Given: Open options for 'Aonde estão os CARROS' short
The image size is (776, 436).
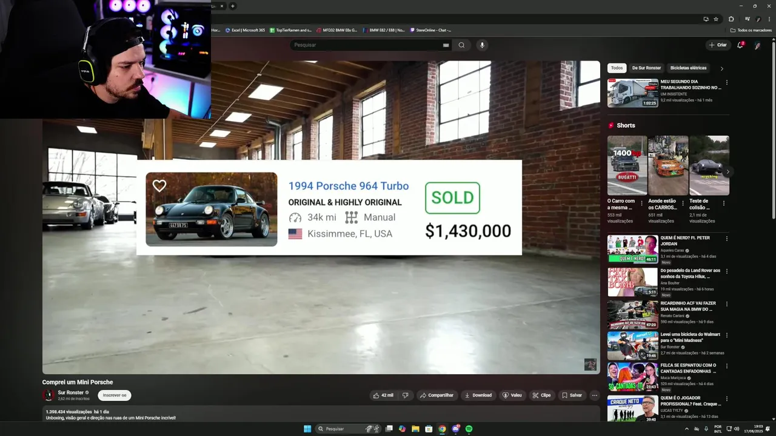Looking at the screenshot, I should tap(683, 203).
